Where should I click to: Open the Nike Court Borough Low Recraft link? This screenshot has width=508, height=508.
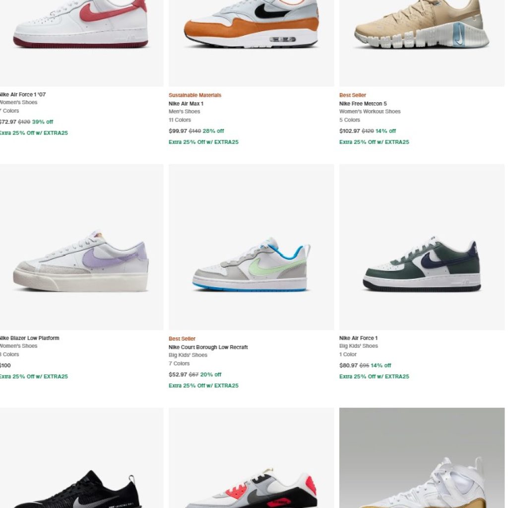click(x=208, y=347)
